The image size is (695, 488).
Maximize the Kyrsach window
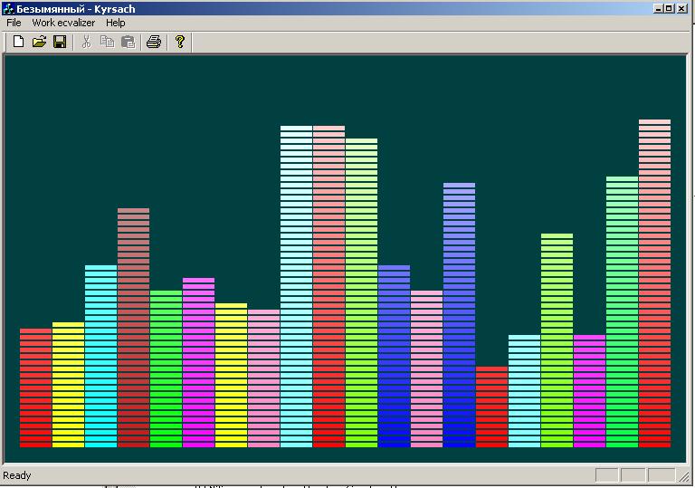click(x=669, y=8)
